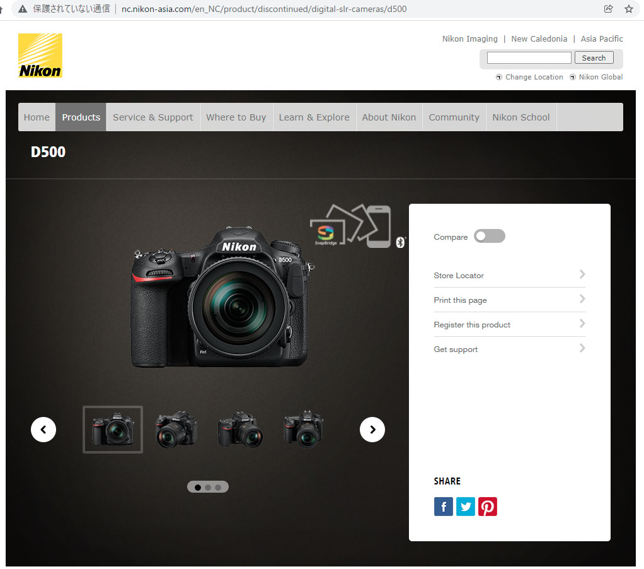Viewport: 644px width, 569px height.
Task: Open the Learn & Explore menu
Action: pos(314,117)
